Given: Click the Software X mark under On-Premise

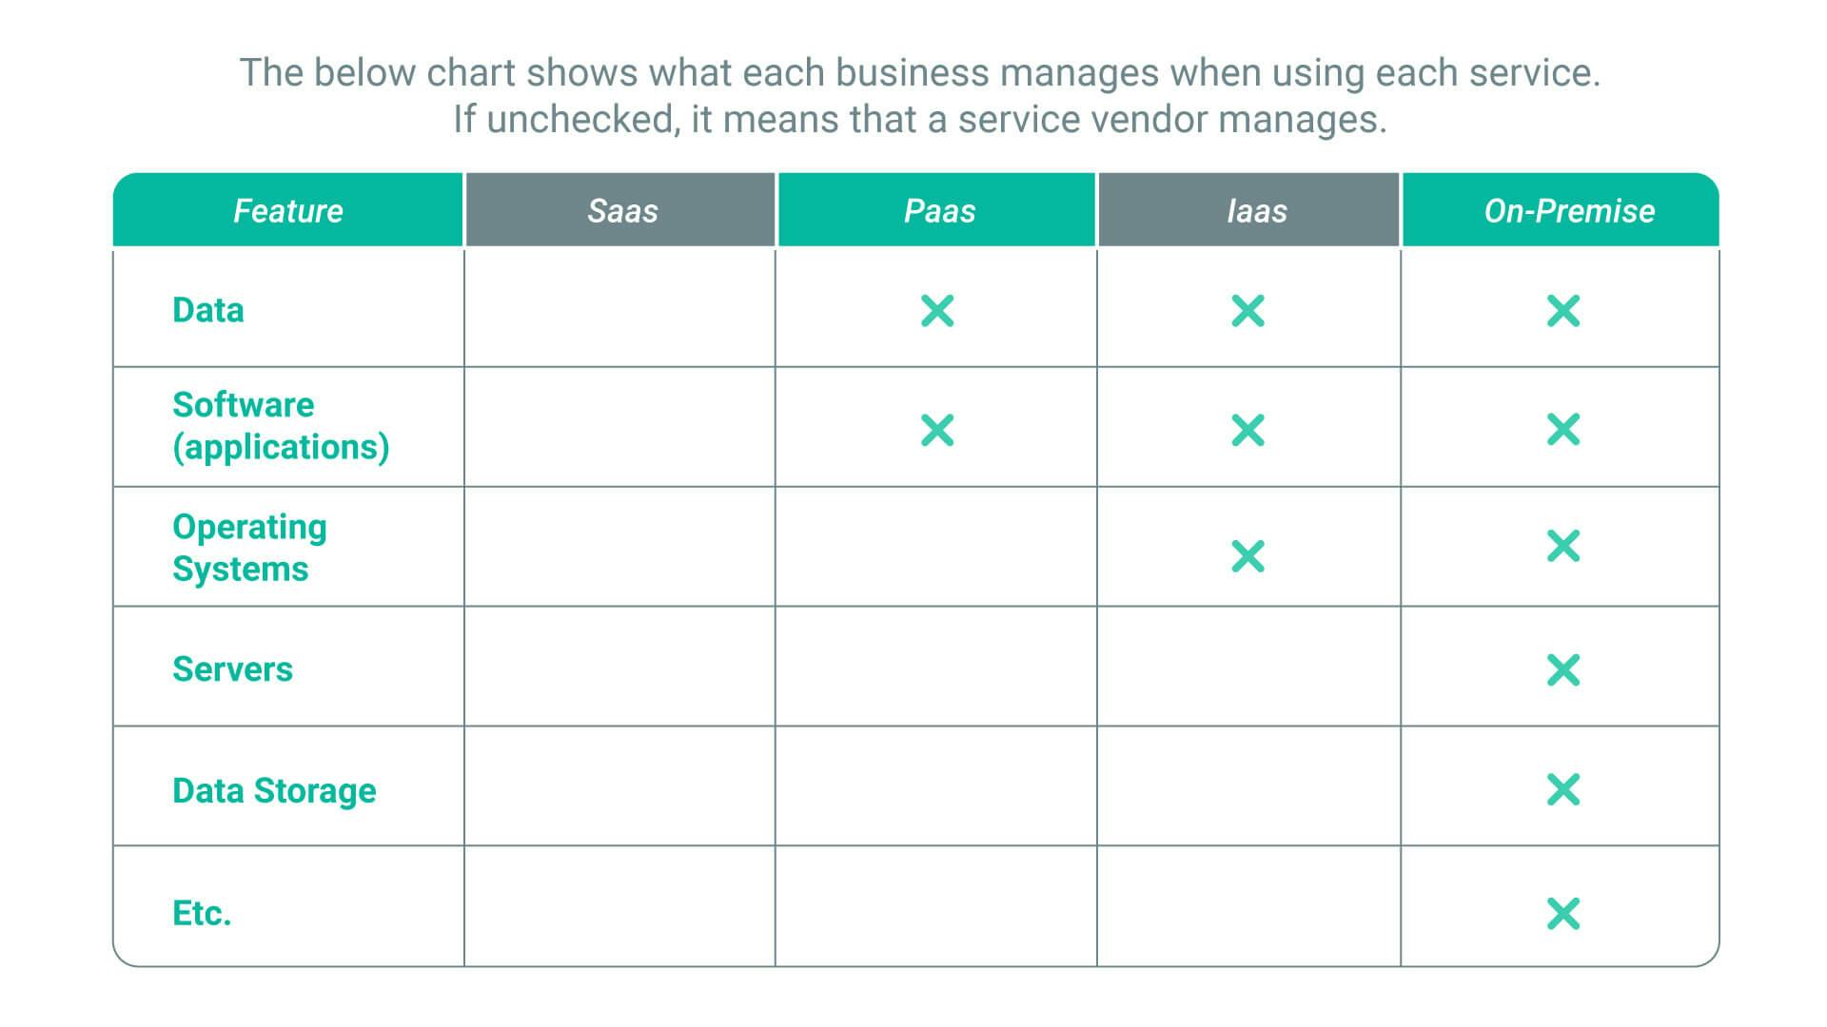Looking at the screenshot, I should coord(1563,430).
